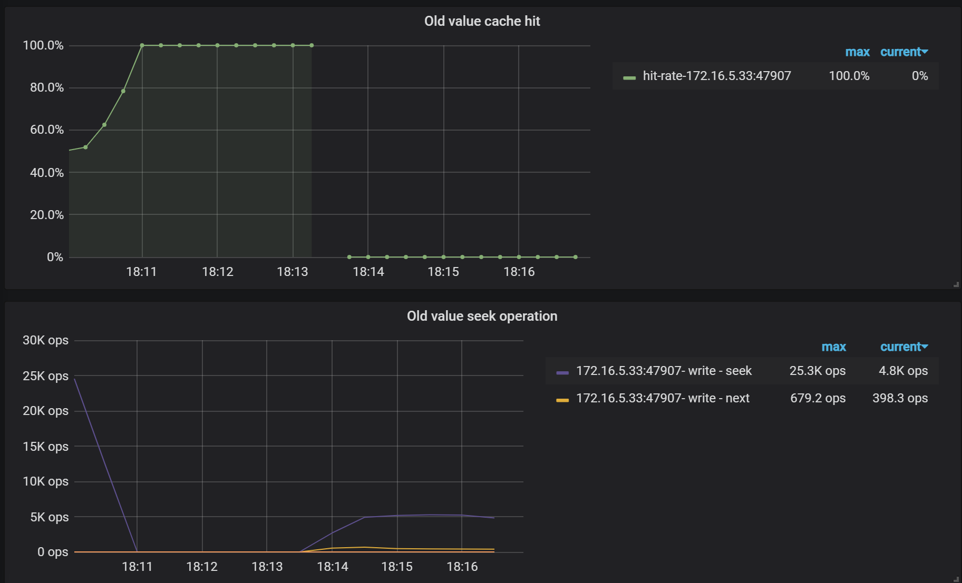
Task: Click a green data point marker at 18:12
Action: click(x=217, y=45)
